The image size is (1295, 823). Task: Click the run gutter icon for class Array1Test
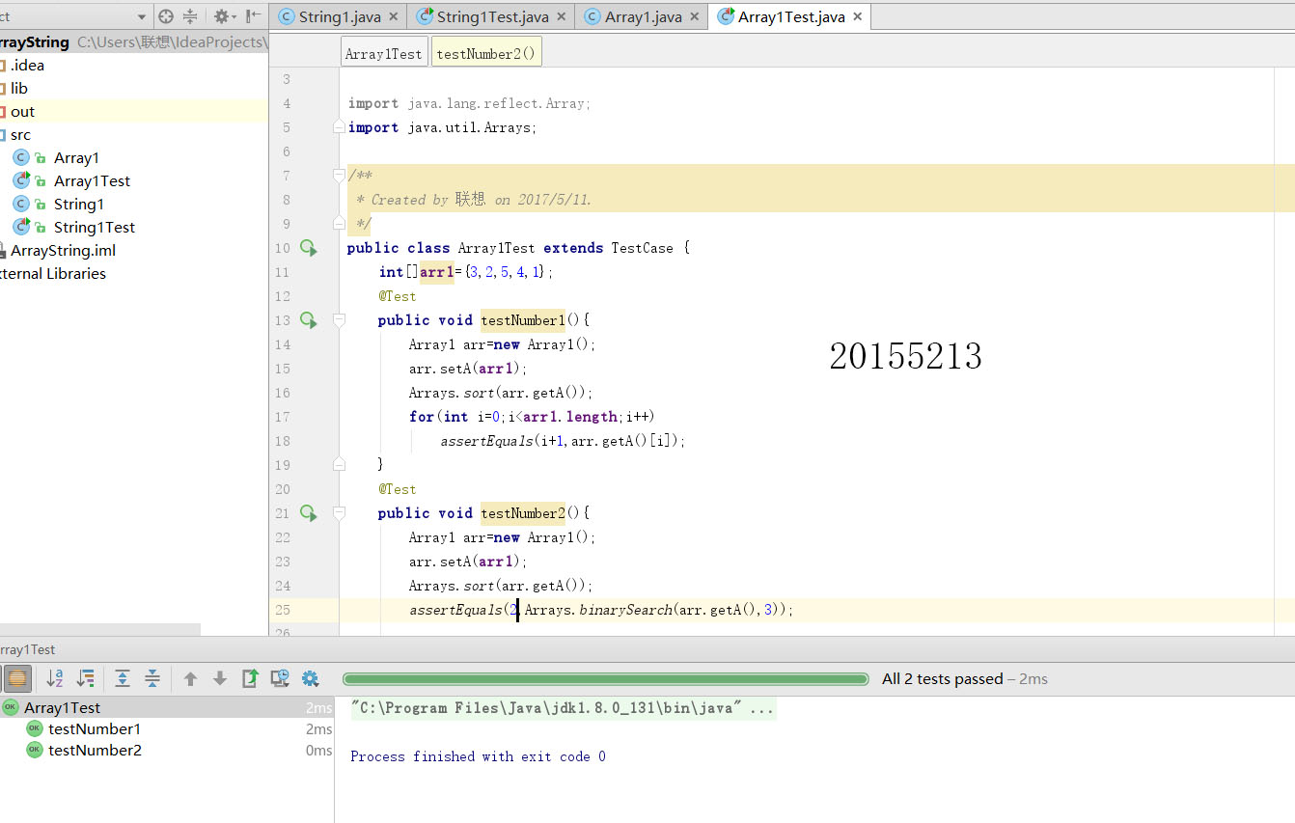(x=308, y=248)
